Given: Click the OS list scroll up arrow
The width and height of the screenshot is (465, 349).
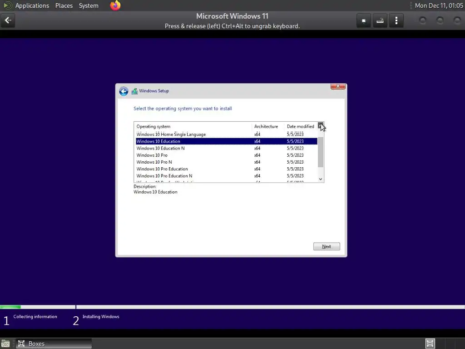Looking at the screenshot, I should click(321, 125).
